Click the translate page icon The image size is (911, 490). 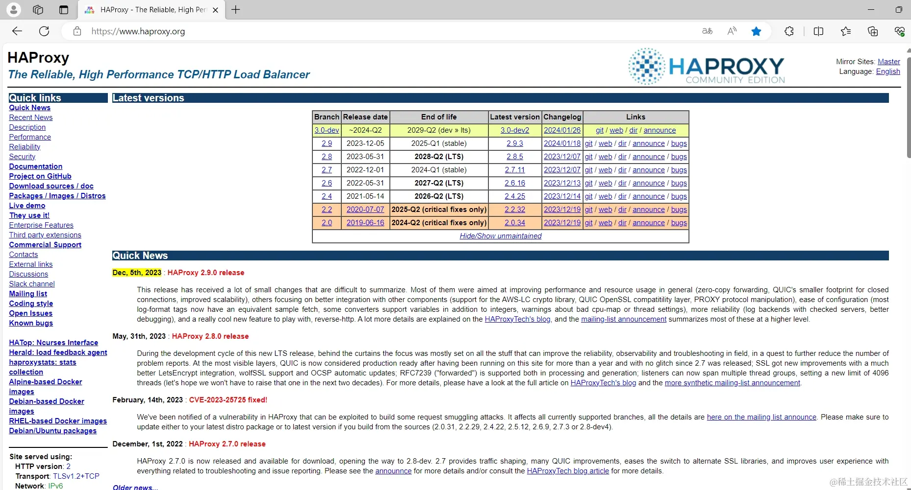coord(707,31)
